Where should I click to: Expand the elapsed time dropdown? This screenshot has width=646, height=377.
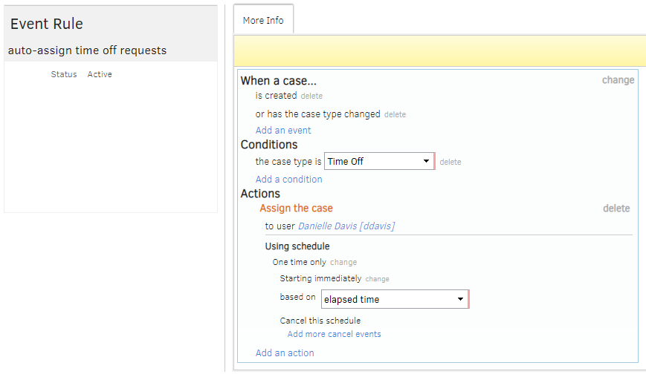click(x=394, y=299)
